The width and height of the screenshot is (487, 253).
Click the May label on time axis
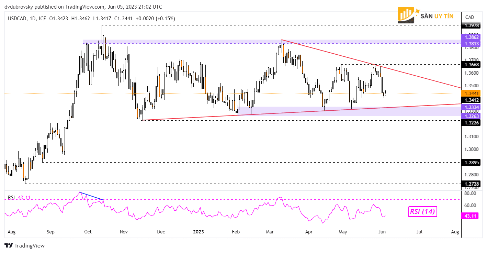click(x=343, y=232)
